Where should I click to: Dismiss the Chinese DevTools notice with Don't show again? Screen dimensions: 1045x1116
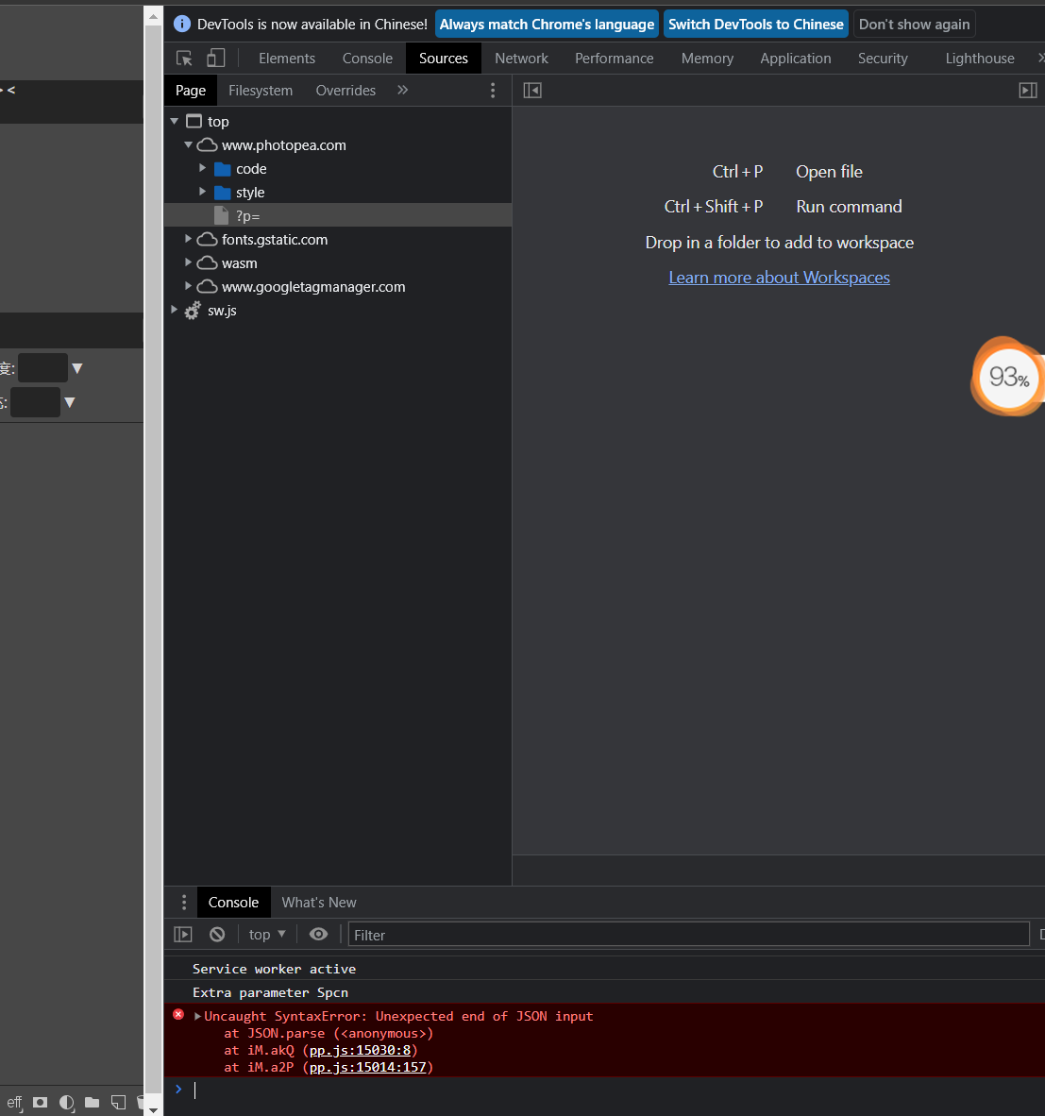click(x=914, y=24)
